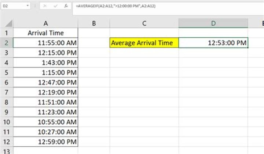Open the Name Box dropdown arrow
This screenshot has width=264, height=154.
point(28,6)
